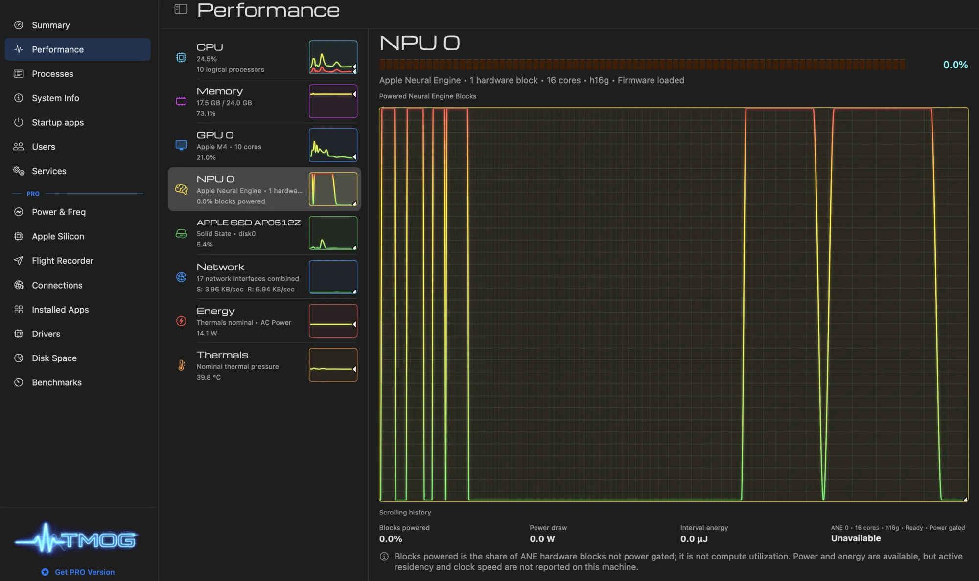Click the Disk Space pie icon

[19, 358]
